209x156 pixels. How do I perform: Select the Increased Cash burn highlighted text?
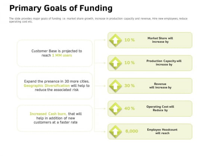point(48,114)
